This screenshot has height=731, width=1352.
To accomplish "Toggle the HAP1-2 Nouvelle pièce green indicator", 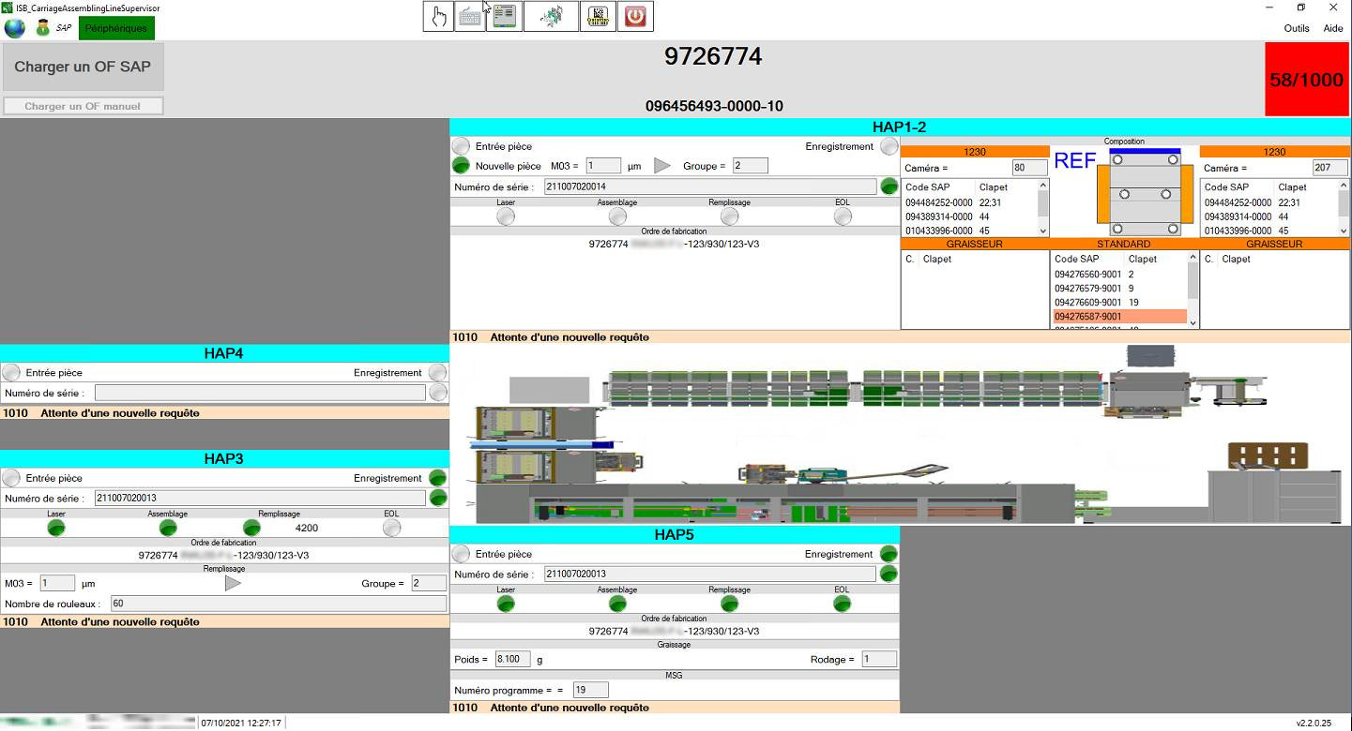I will click(x=461, y=165).
